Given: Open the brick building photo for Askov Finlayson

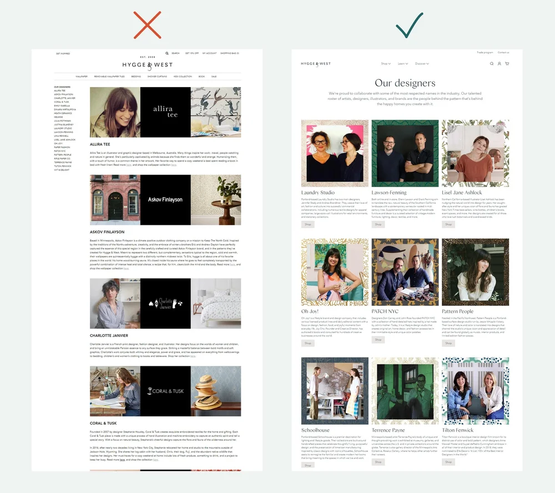Looking at the screenshot, I should (115, 200).
